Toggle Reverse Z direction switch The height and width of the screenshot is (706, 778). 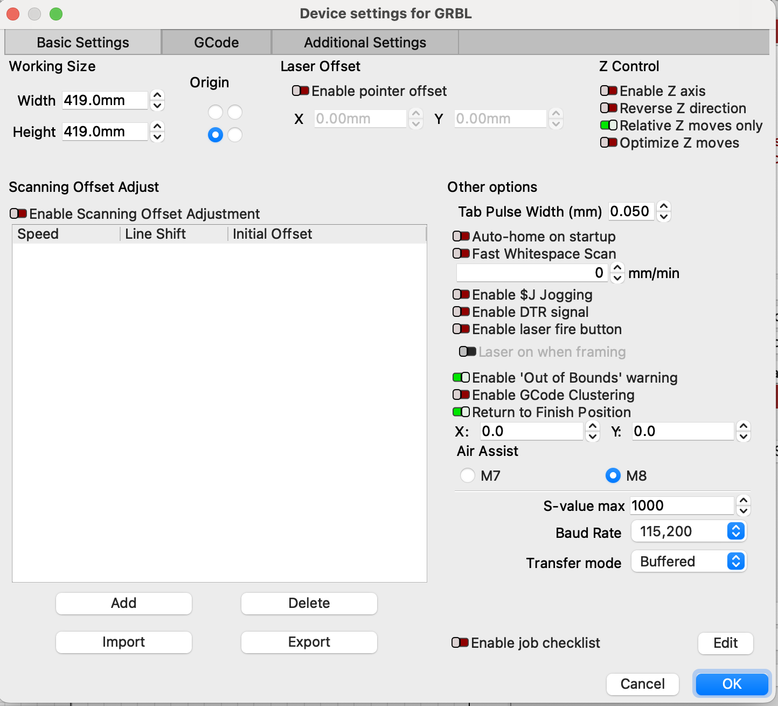pyautogui.click(x=609, y=108)
